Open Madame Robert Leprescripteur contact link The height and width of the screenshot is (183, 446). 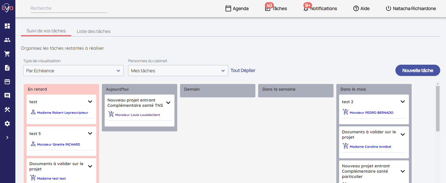[x=63, y=113]
